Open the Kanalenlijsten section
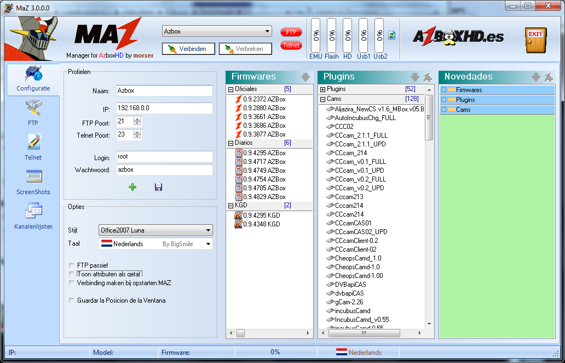The width and height of the screenshot is (565, 363). 33,217
